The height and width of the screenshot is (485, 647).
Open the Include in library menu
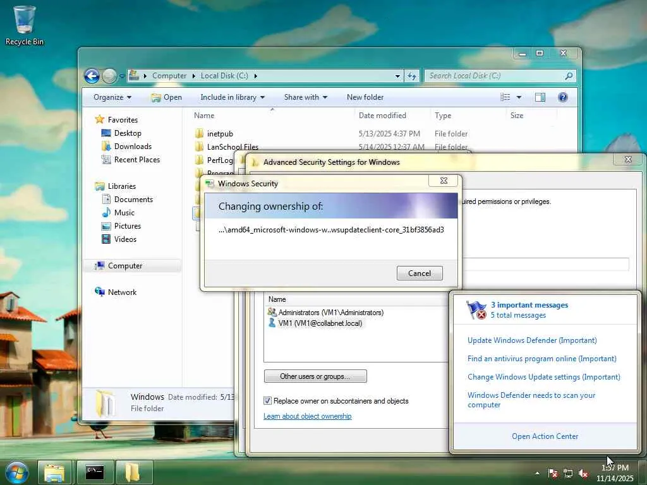(x=233, y=97)
